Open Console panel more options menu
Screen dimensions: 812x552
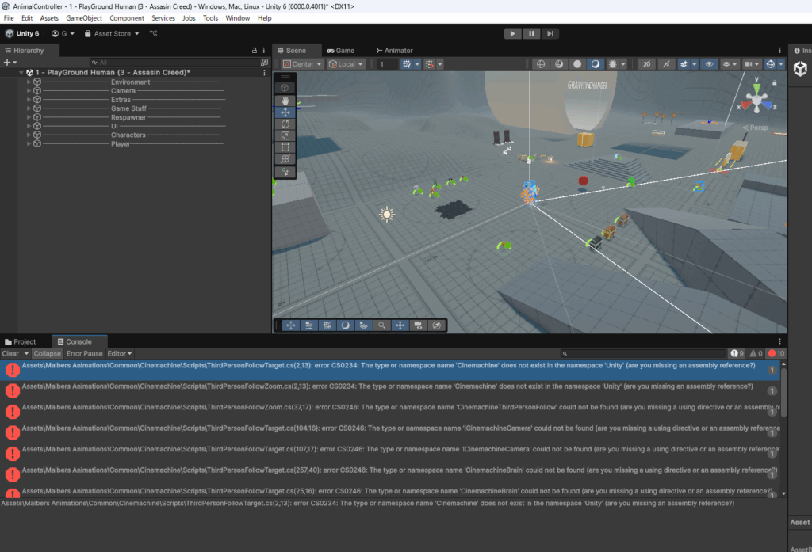[780, 341]
